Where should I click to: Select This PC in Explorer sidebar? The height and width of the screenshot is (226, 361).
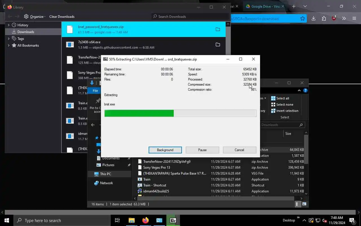pyautogui.click(x=105, y=174)
